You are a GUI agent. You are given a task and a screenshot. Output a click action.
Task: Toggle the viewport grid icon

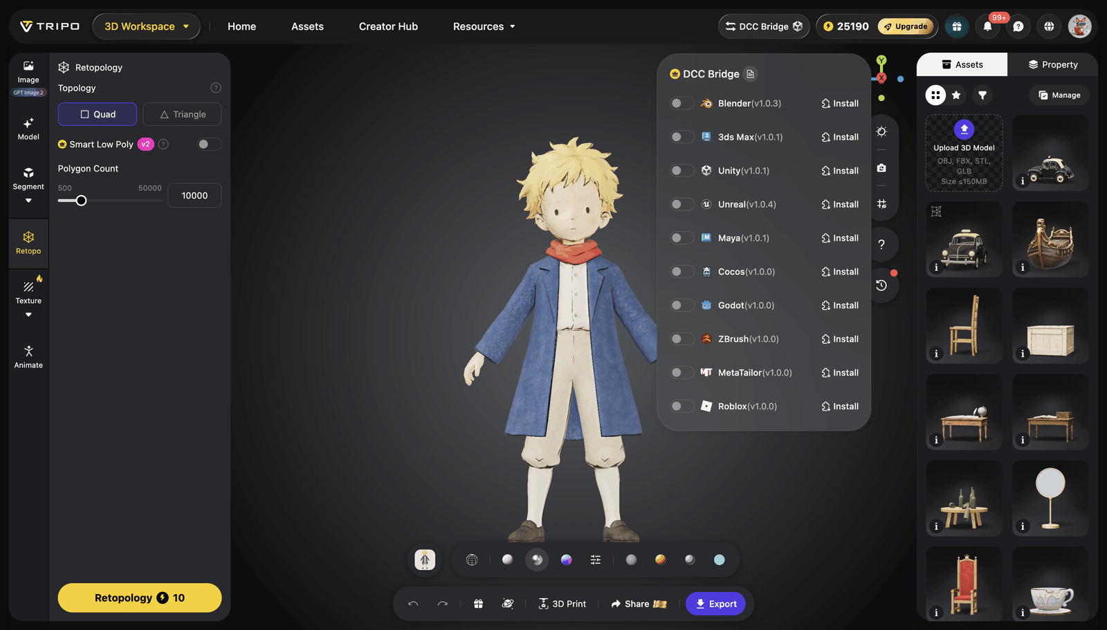pos(881,204)
